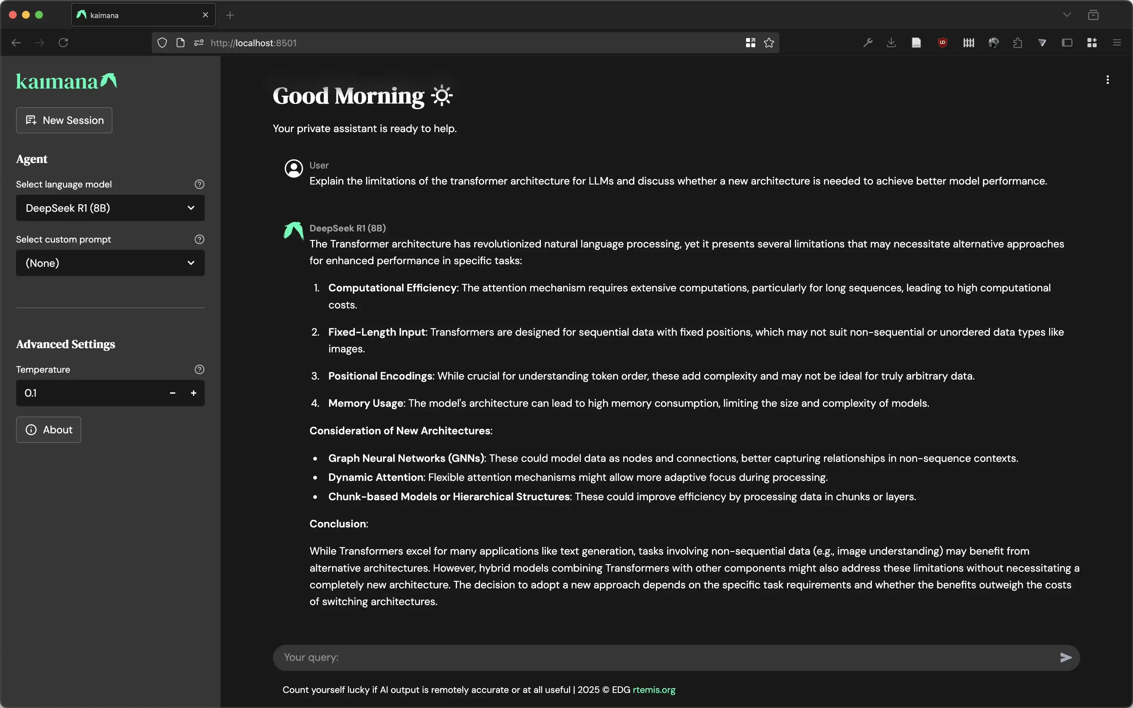
Task: Open the uBlock Origin extension
Action: 942,43
